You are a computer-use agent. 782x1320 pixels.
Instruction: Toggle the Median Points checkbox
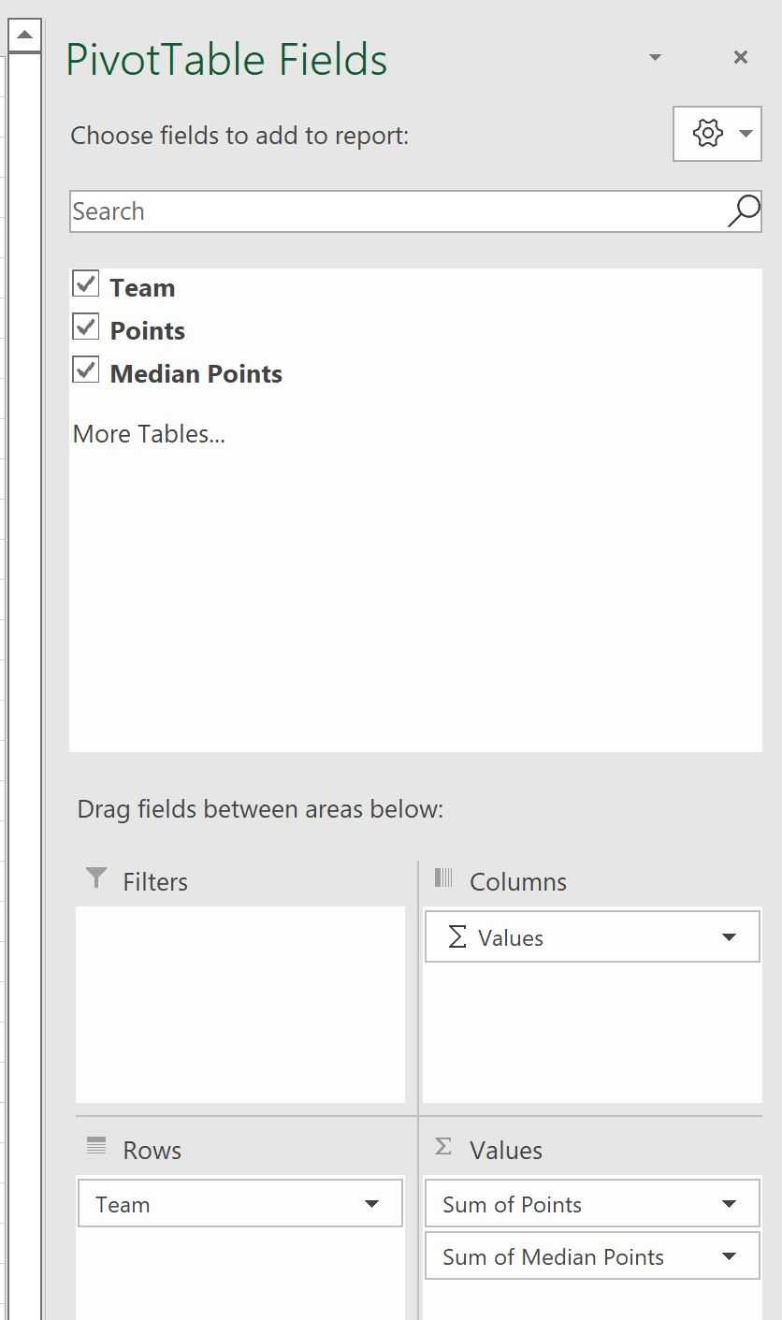(86, 370)
